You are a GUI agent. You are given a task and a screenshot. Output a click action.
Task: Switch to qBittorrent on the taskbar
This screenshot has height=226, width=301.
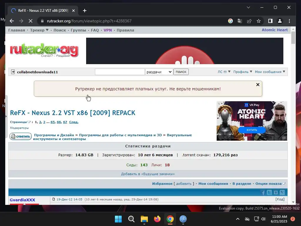point(183,219)
